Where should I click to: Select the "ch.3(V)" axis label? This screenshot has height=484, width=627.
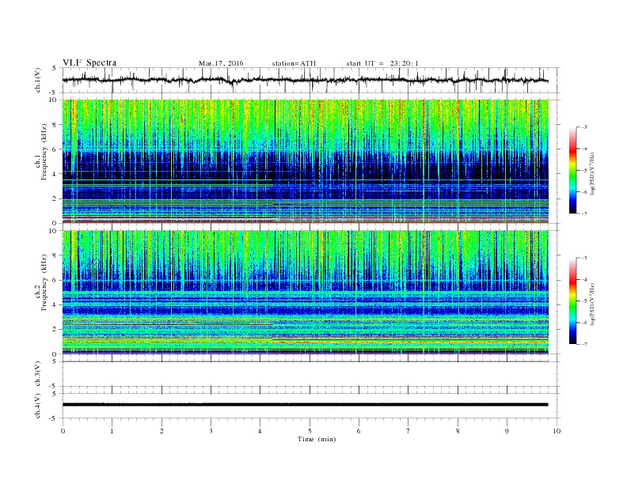pyautogui.click(x=38, y=374)
